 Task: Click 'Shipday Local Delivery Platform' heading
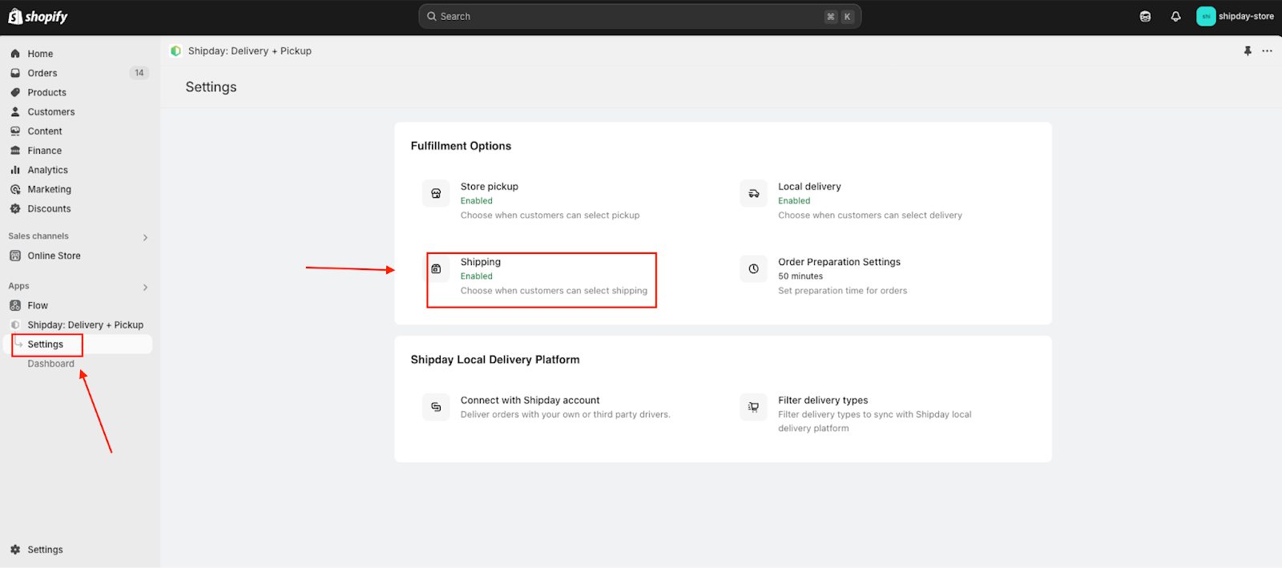(495, 360)
